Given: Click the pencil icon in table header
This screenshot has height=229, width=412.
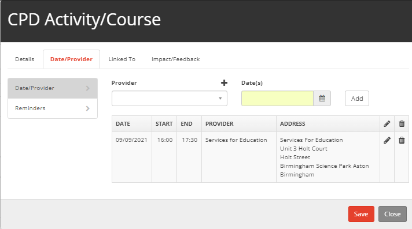Looking at the screenshot, I should coord(387,123).
